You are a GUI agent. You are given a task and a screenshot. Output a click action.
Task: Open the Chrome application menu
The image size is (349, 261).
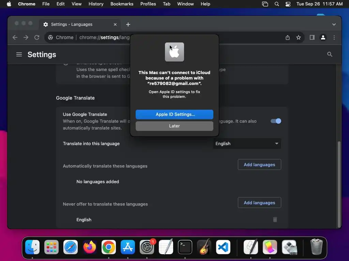(x=27, y=4)
